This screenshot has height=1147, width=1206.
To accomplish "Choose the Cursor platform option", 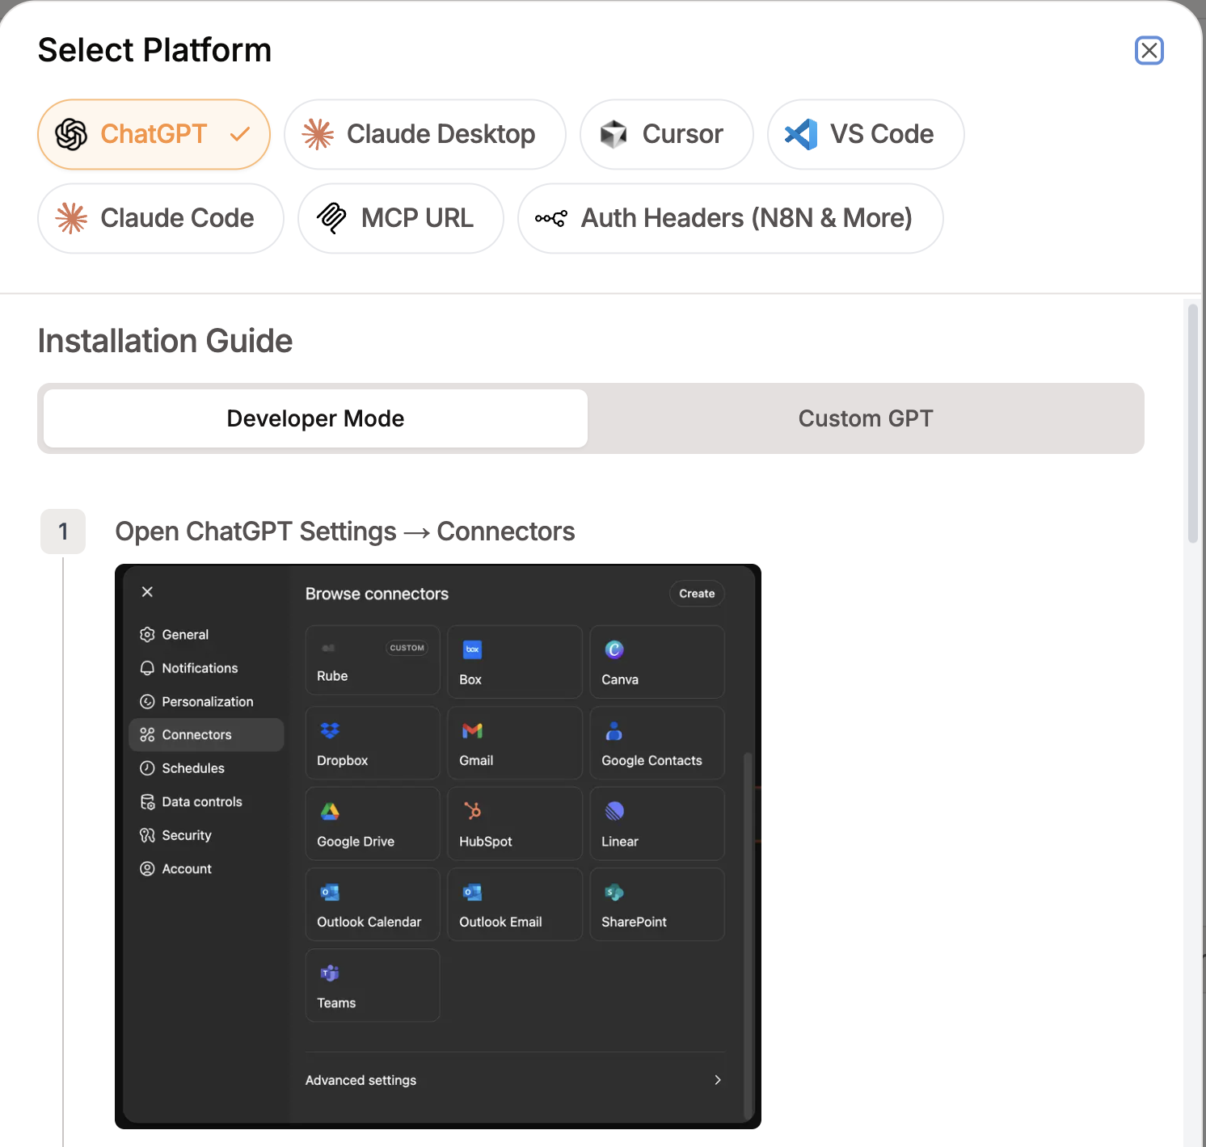I will pos(666,134).
